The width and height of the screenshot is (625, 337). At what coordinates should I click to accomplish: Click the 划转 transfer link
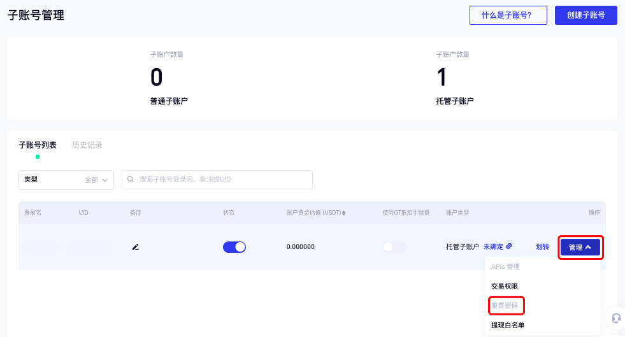(x=542, y=247)
